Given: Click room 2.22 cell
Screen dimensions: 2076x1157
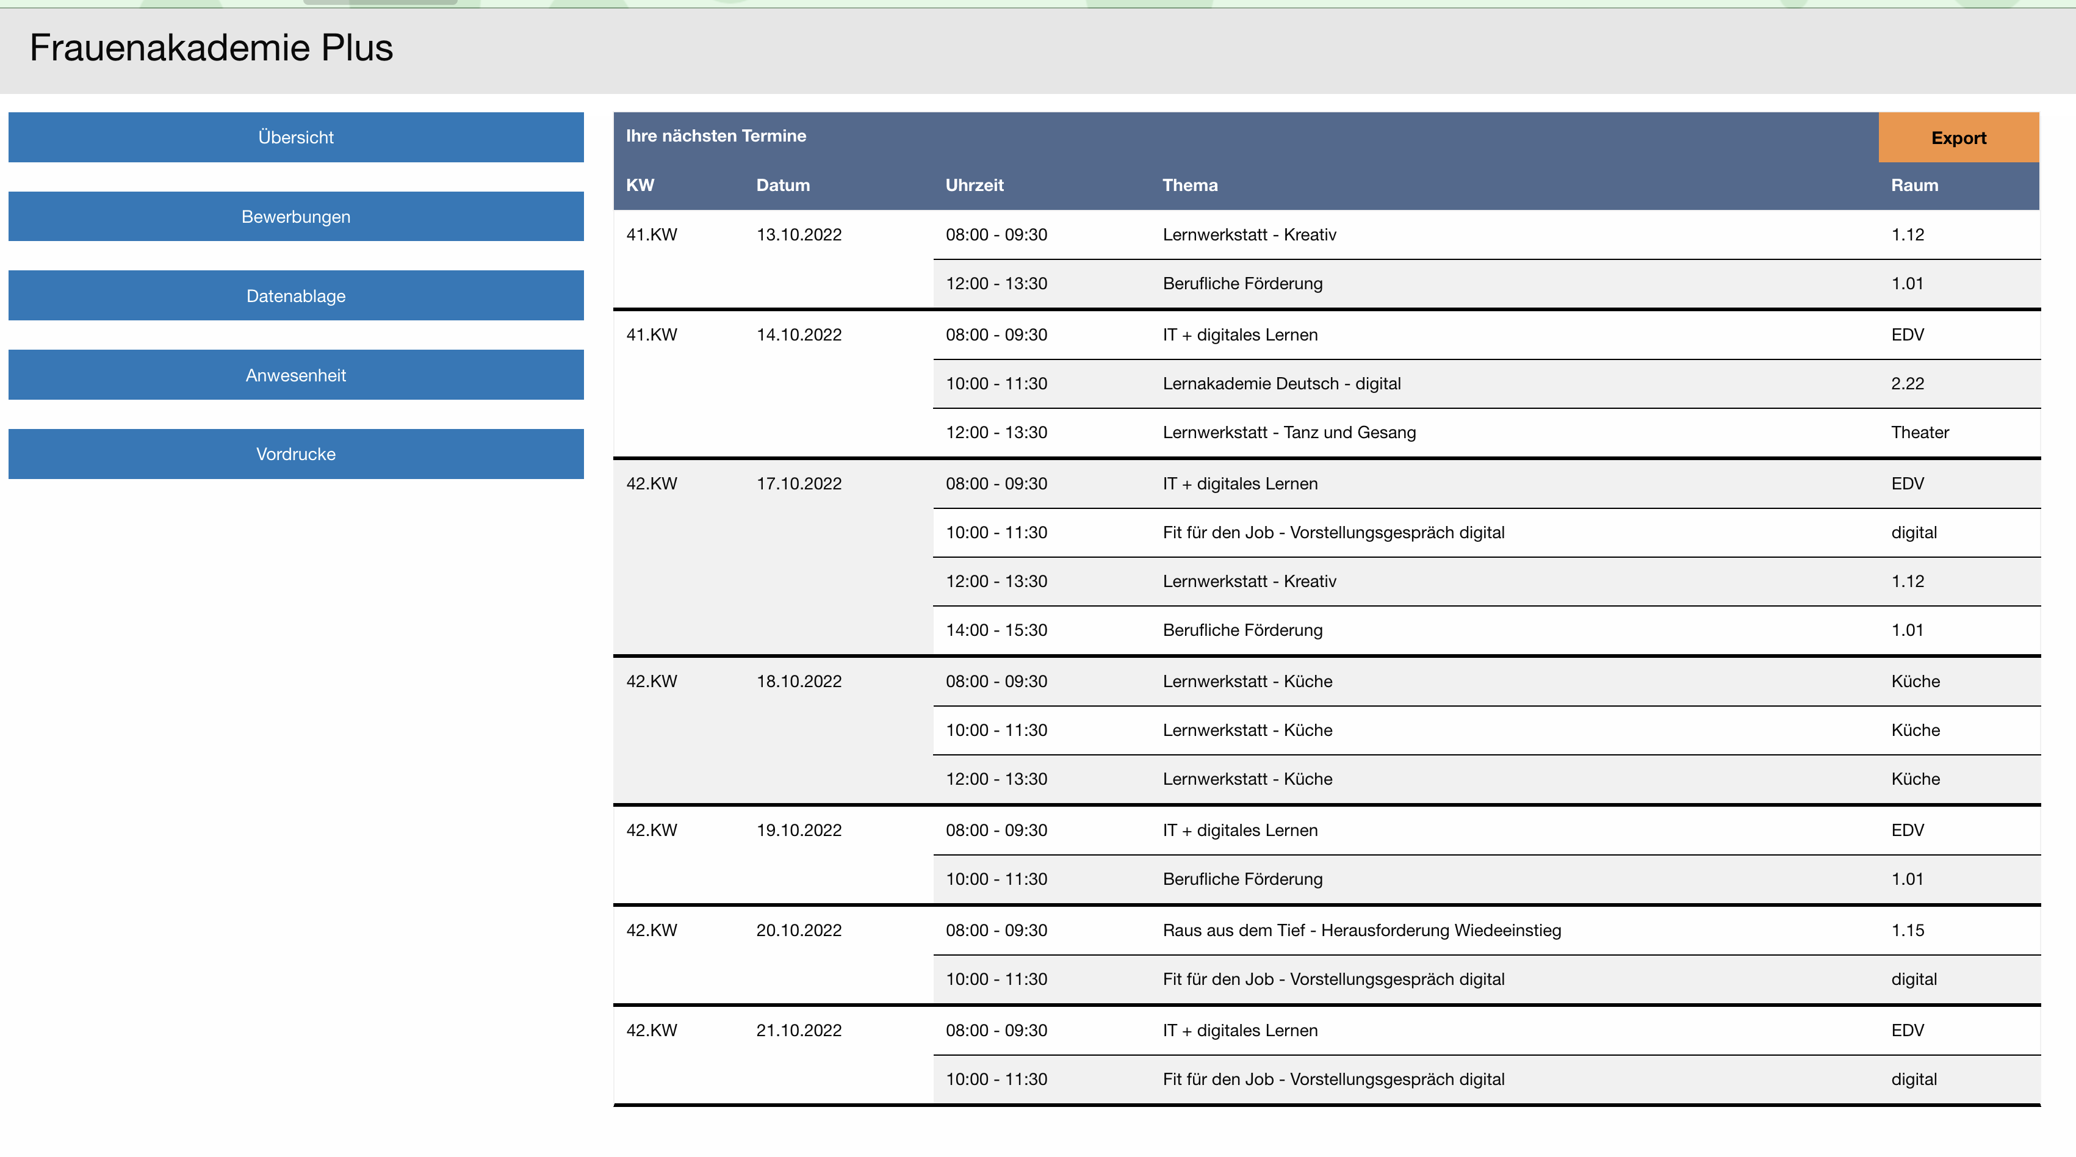Looking at the screenshot, I should click(1907, 383).
